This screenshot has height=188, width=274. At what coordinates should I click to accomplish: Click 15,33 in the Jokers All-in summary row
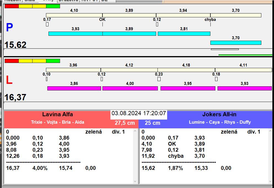[201, 168]
